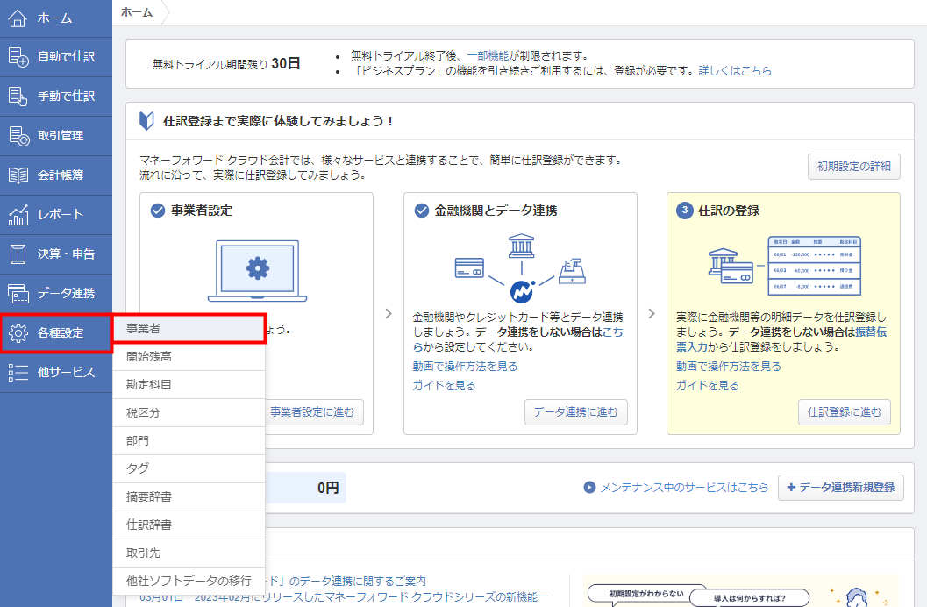Click the データ連携 card icon
This screenshot has height=607, width=927.
point(18,293)
